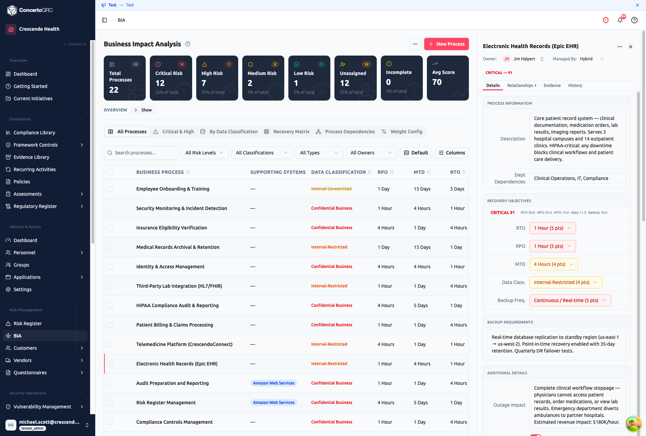The width and height of the screenshot is (646, 436).
Task: Switch to By Data Classification tab
Action: (x=229, y=132)
